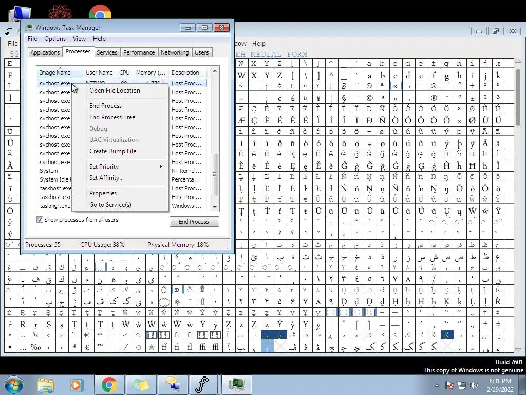Viewport: 526px width, 395px height.
Task: Switch to the Applications tab
Action: [45, 52]
